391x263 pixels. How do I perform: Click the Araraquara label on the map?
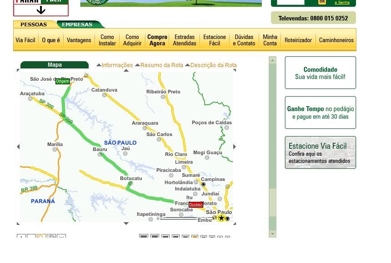pos(145,123)
